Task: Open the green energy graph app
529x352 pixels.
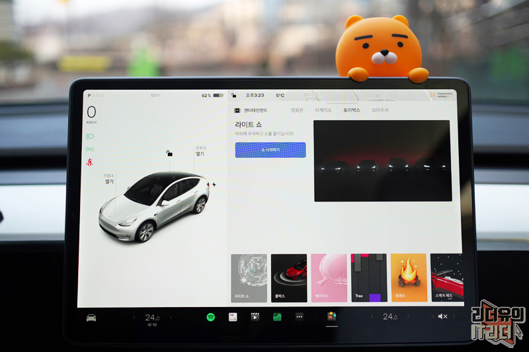Action: click(277, 316)
